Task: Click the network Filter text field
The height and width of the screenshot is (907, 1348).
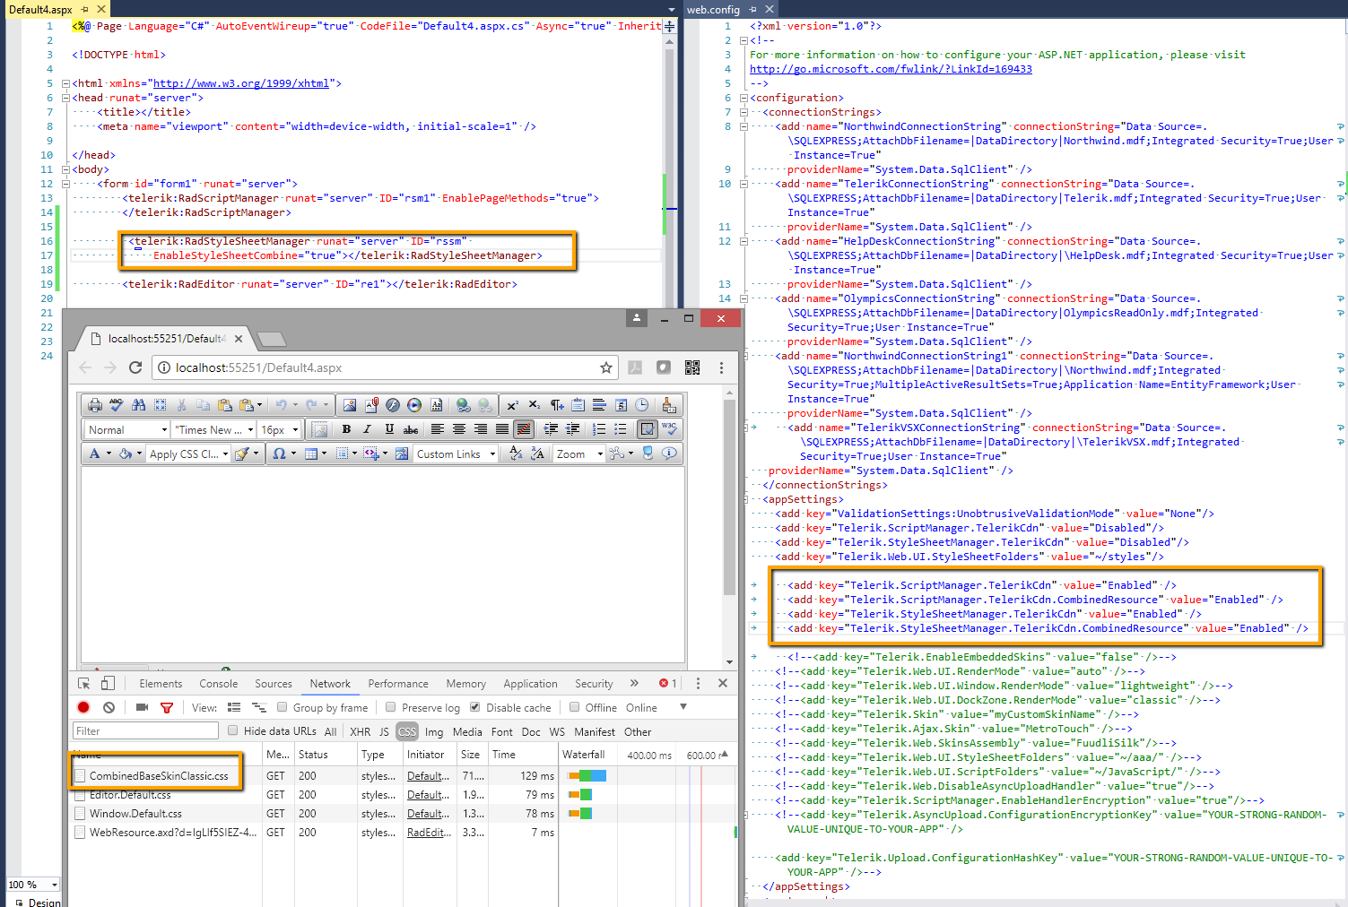Action: (x=145, y=731)
